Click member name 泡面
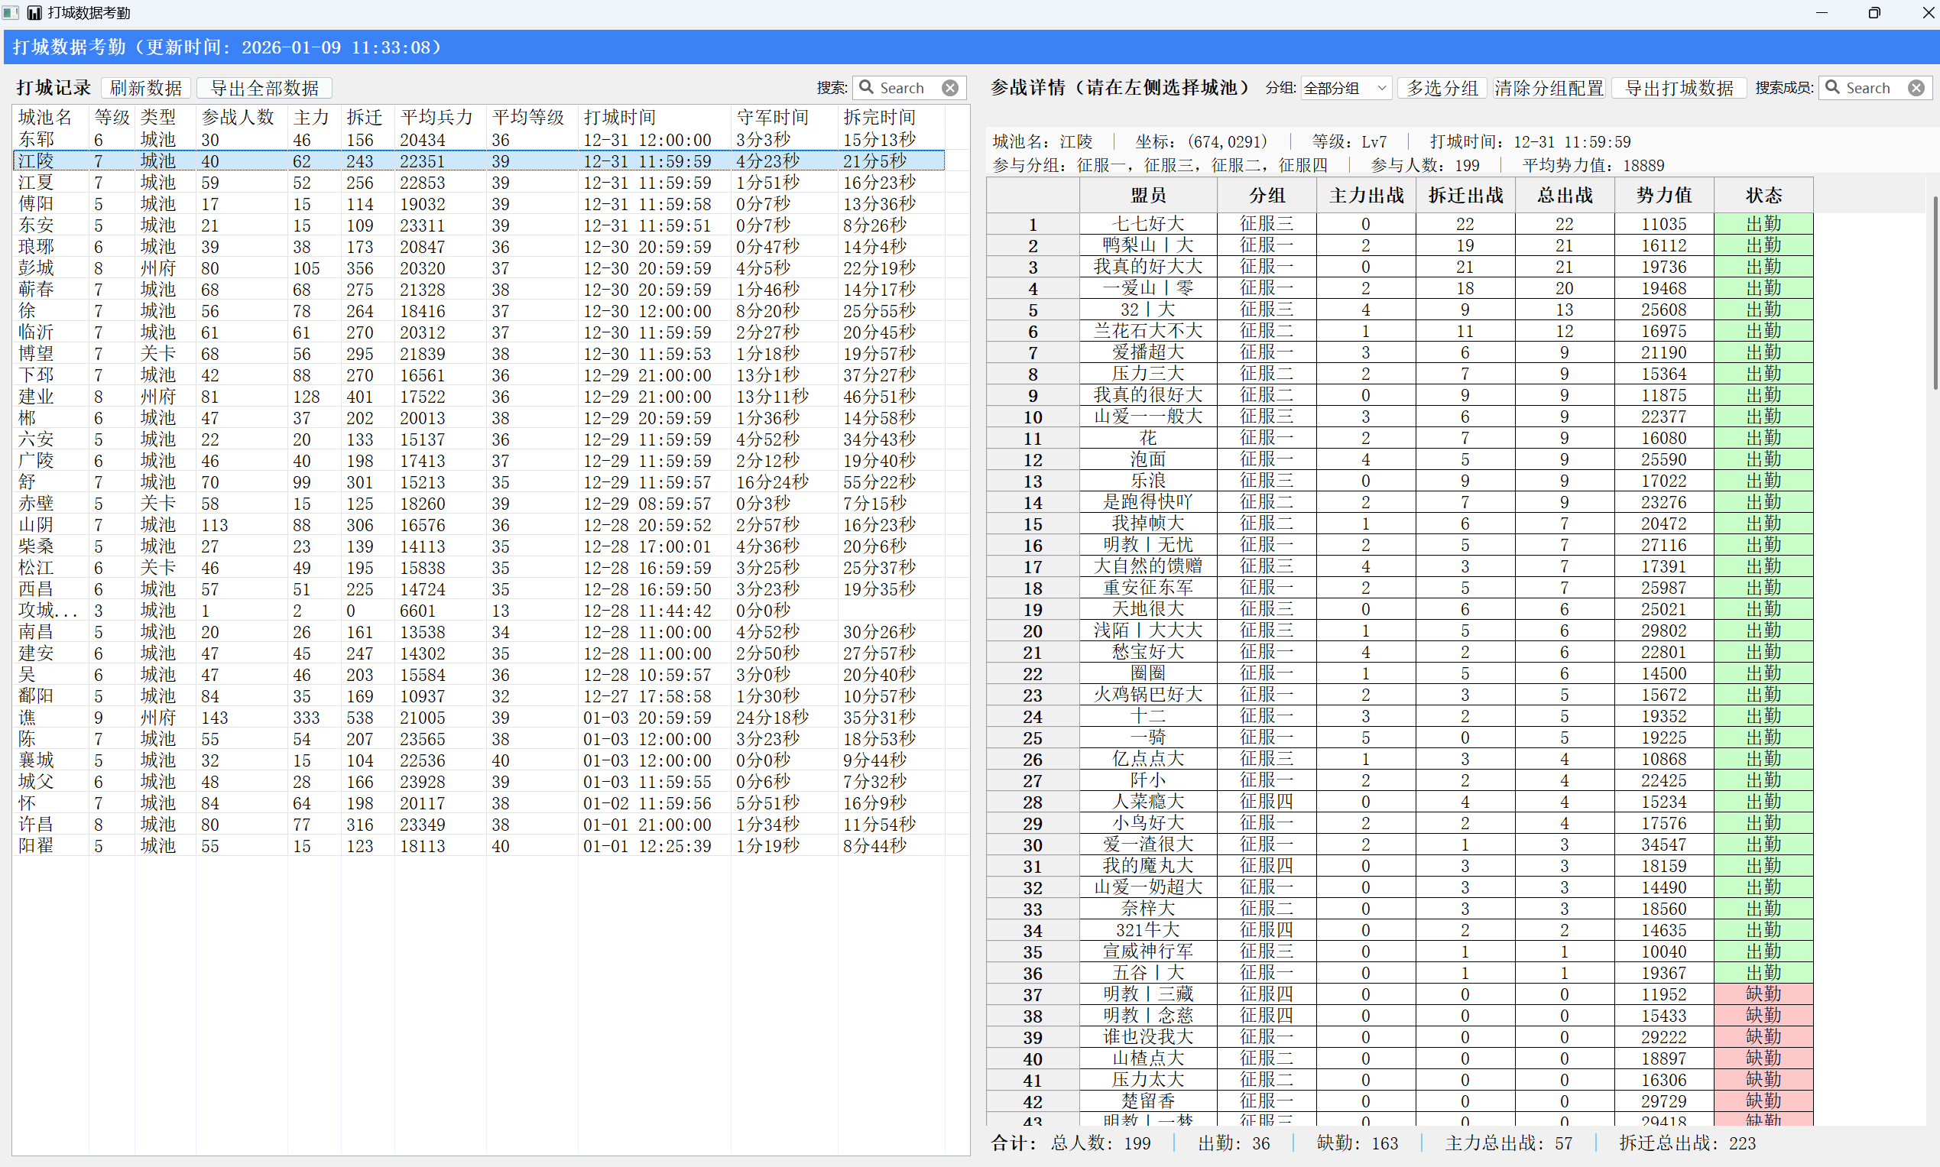 [1148, 459]
